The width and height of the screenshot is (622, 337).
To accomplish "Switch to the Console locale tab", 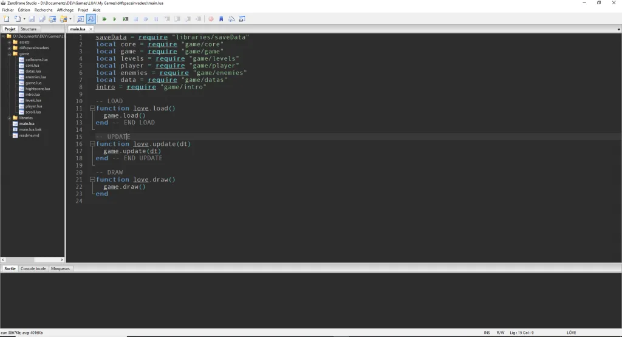I will pos(33,268).
